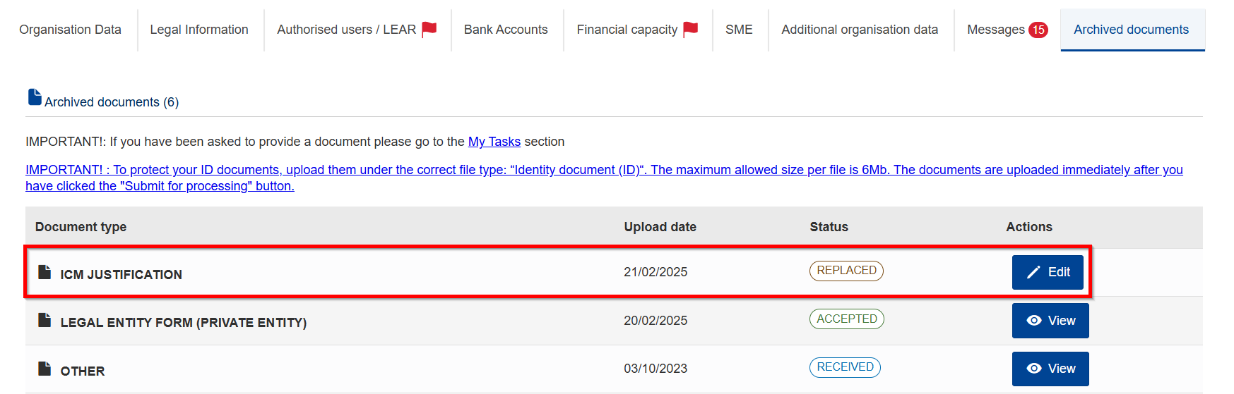
Task: Edit the ICM JUSTIFICATION document
Action: [1048, 272]
